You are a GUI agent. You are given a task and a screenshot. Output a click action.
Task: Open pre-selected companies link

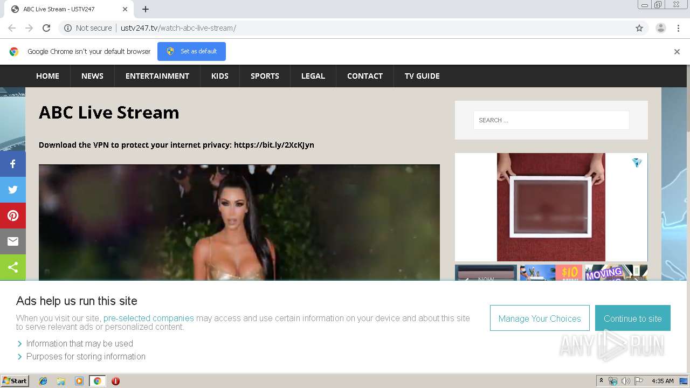pos(149,318)
